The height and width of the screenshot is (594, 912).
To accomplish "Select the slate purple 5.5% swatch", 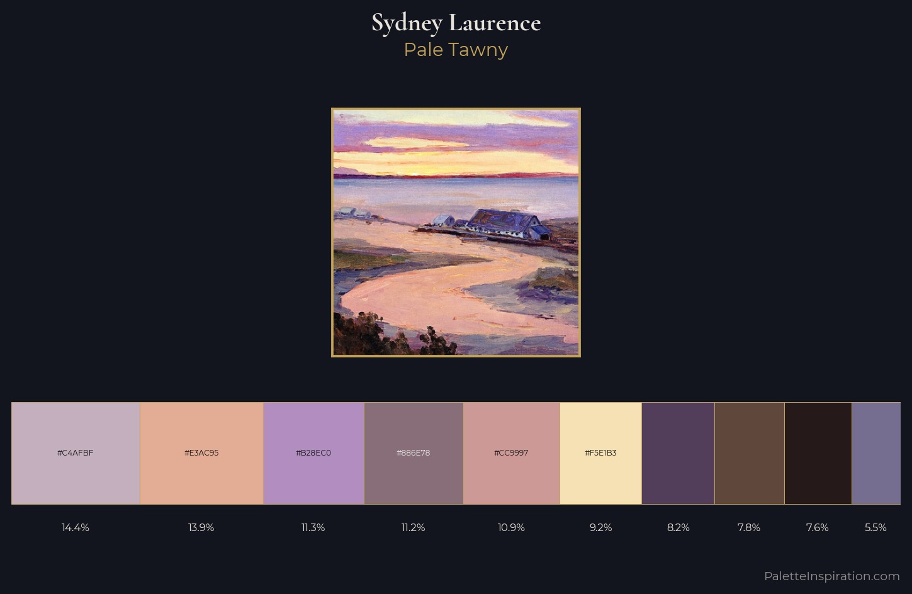I will [876, 453].
